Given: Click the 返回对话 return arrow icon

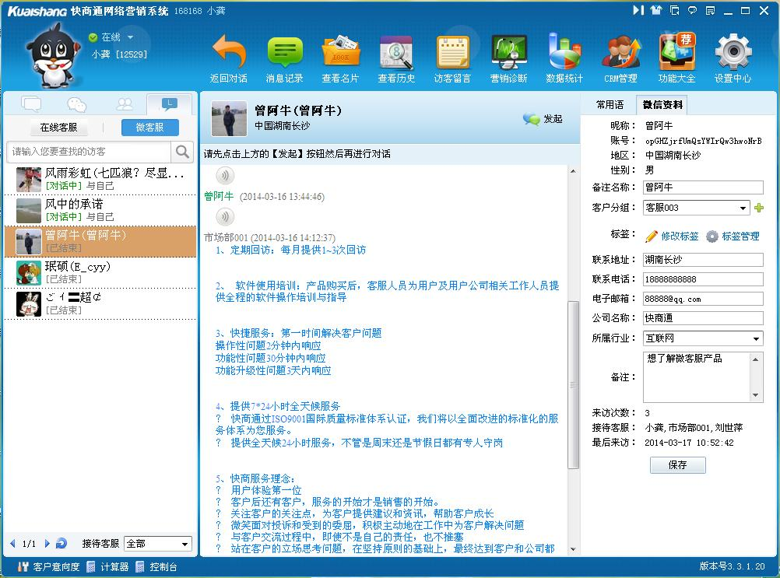Looking at the screenshot, I should (x=229, y=53).
